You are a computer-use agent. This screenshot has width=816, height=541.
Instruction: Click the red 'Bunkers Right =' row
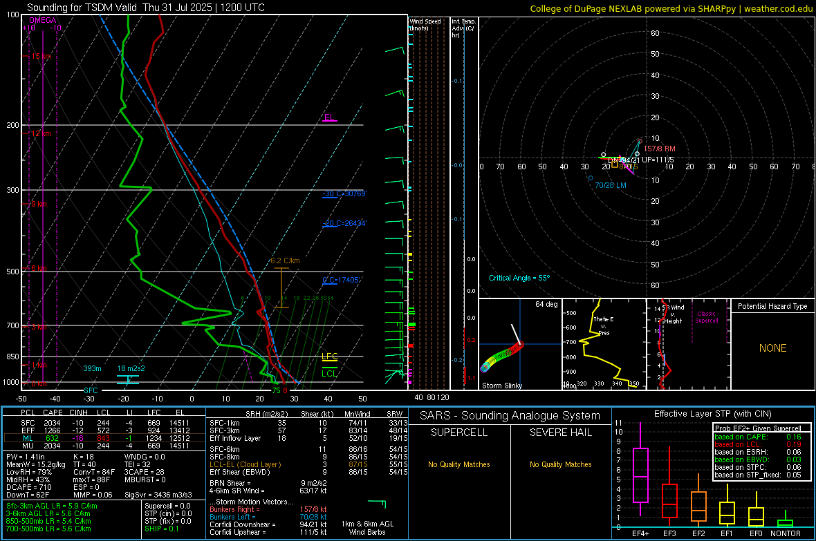[268, 510]
